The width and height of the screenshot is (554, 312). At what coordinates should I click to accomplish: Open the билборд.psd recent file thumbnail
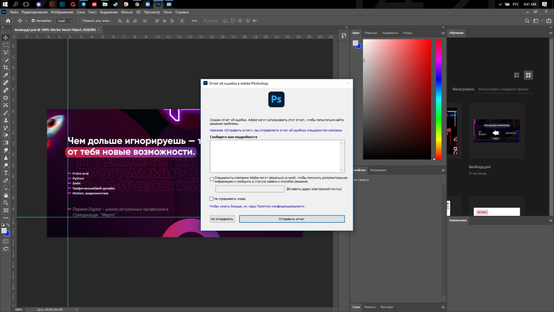tap(496, 130)
